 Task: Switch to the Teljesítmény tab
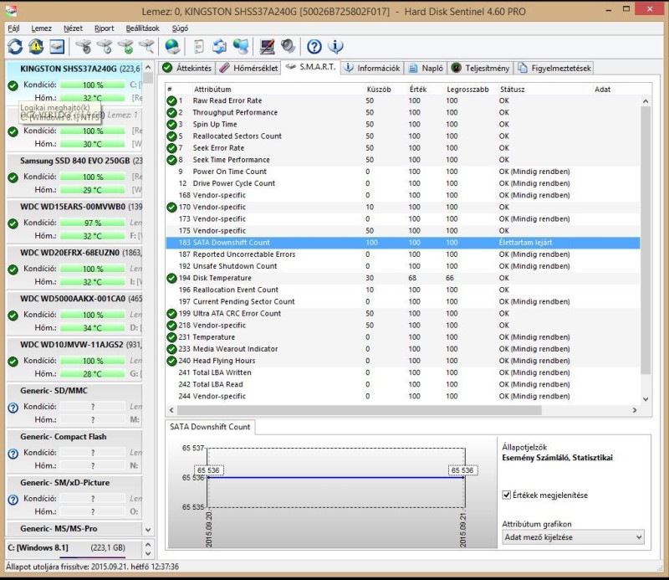coord(481,68)
